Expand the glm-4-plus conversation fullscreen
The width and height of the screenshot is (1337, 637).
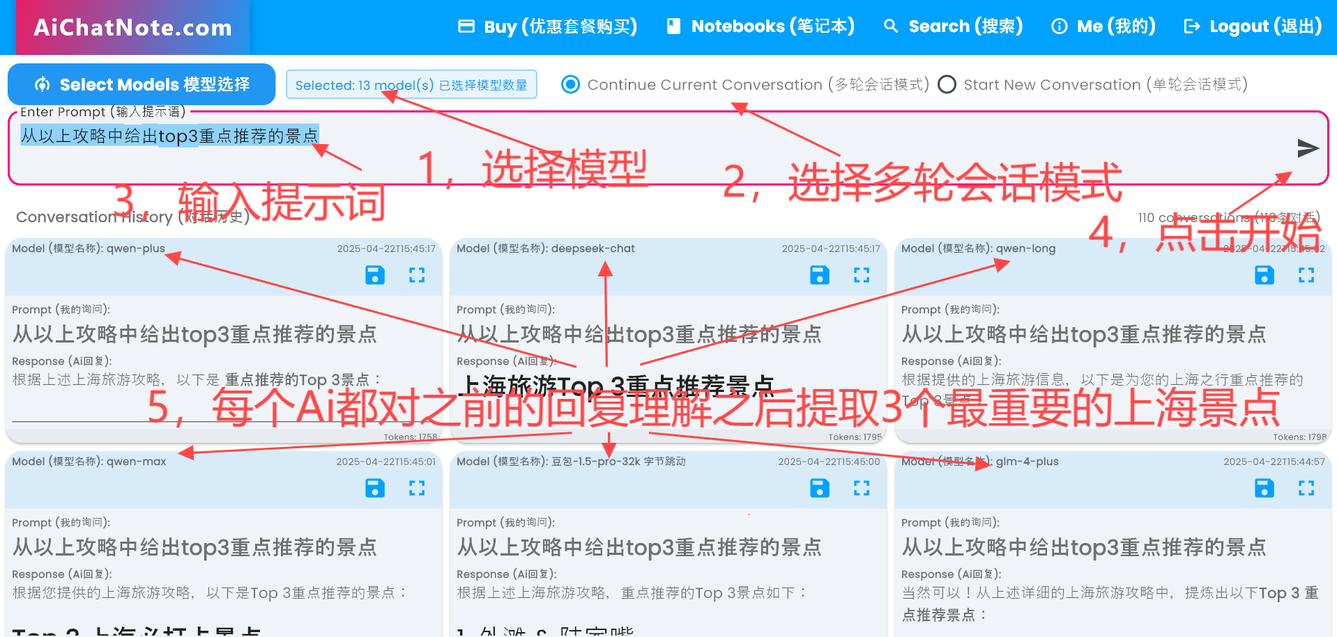(1306, 489)
